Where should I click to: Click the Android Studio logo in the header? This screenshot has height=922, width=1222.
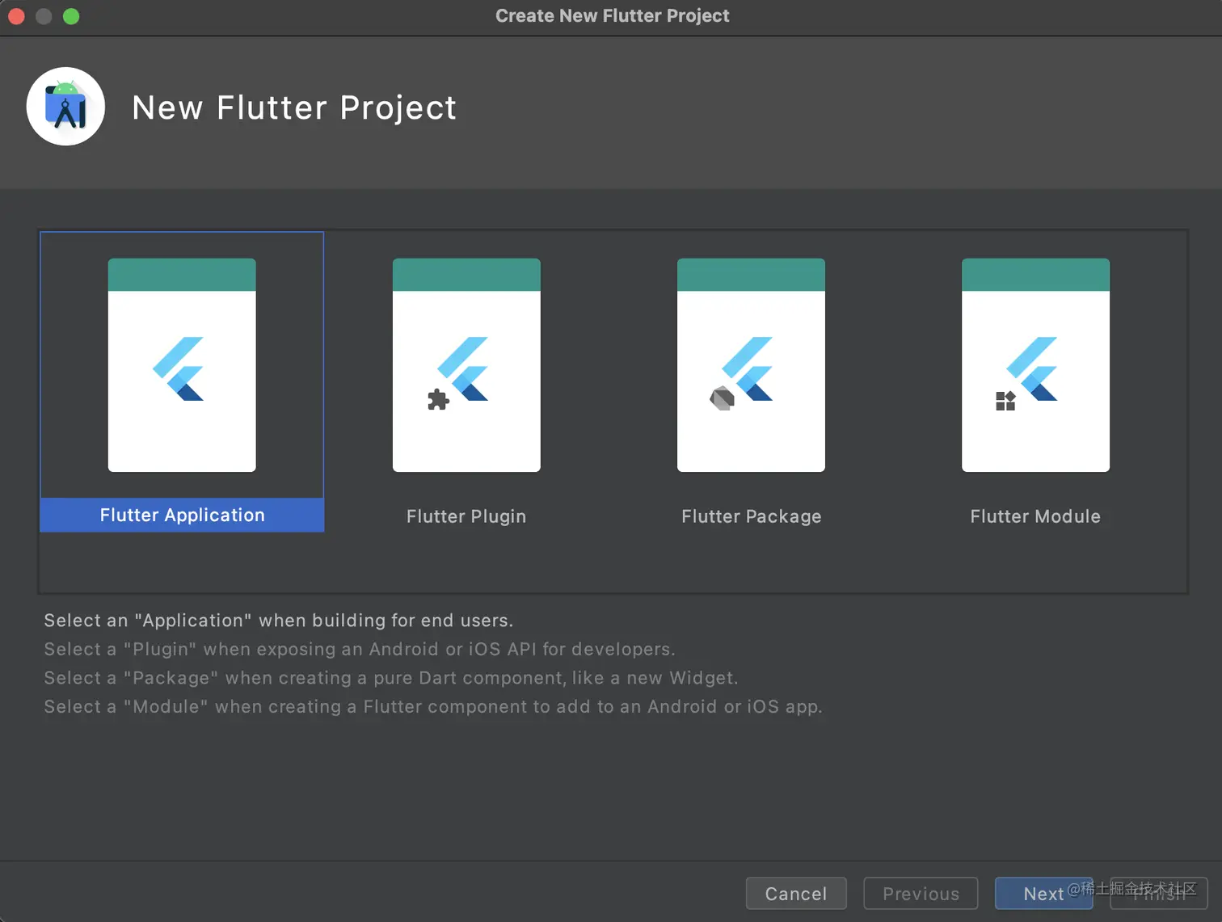[65, 106]
